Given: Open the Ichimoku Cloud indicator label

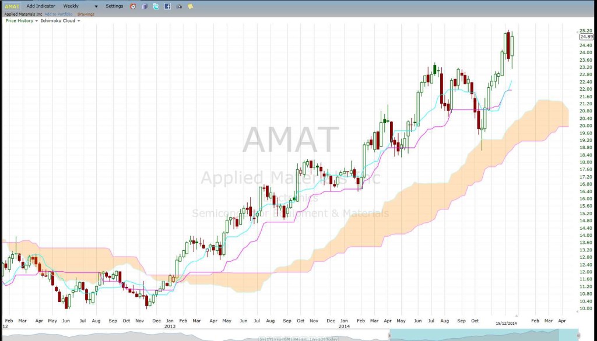Looking at the screenshot, I should 58,20.
